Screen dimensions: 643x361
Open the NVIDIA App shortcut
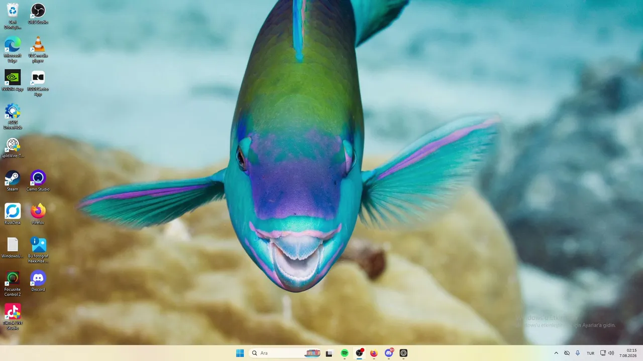[x=13, y=80]
